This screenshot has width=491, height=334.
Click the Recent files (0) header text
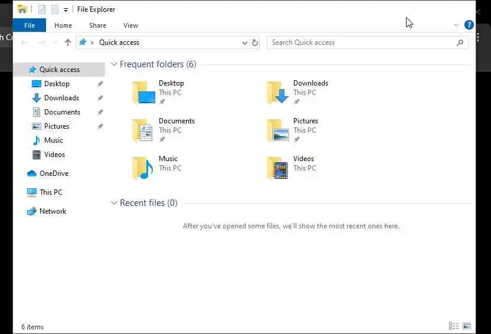(x=149, y=203)
